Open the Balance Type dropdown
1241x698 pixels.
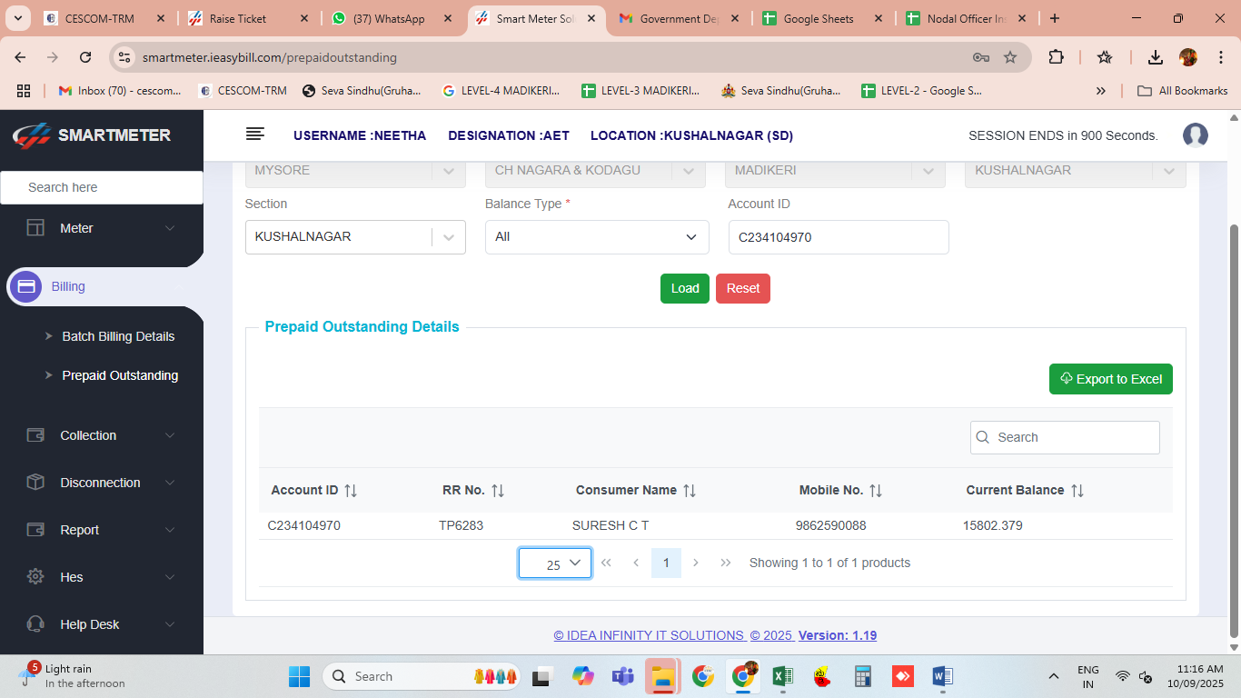(597, 237)
